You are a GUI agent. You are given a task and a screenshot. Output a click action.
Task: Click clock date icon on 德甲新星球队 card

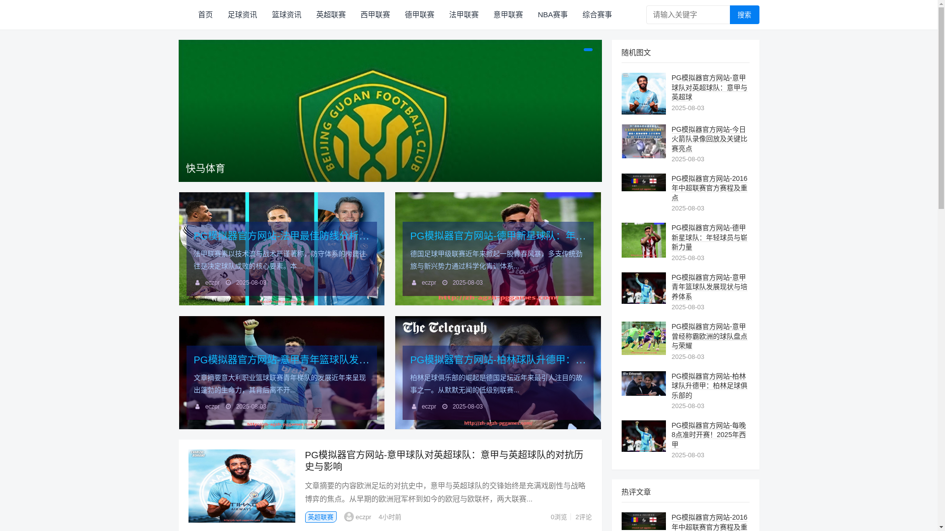coord(445,283)
